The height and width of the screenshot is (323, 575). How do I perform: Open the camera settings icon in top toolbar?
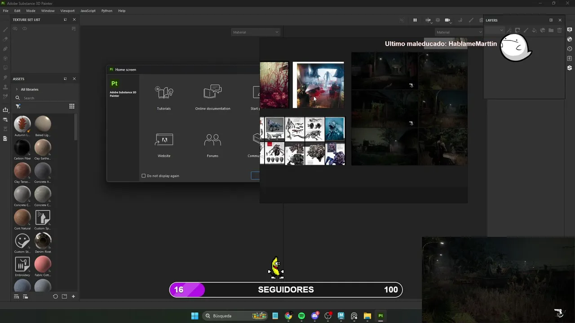coord(447,20)
